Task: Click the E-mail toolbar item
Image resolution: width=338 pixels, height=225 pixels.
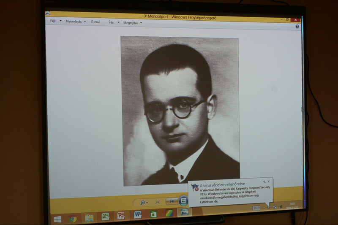Action: tap(95, 22)
